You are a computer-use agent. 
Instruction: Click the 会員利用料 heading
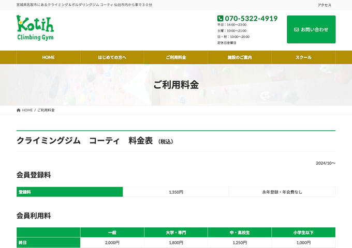click(x=34, y=216)
